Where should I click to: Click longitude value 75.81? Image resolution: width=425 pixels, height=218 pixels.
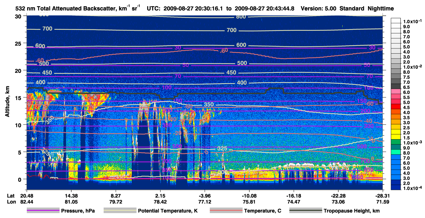pos(249,202)
